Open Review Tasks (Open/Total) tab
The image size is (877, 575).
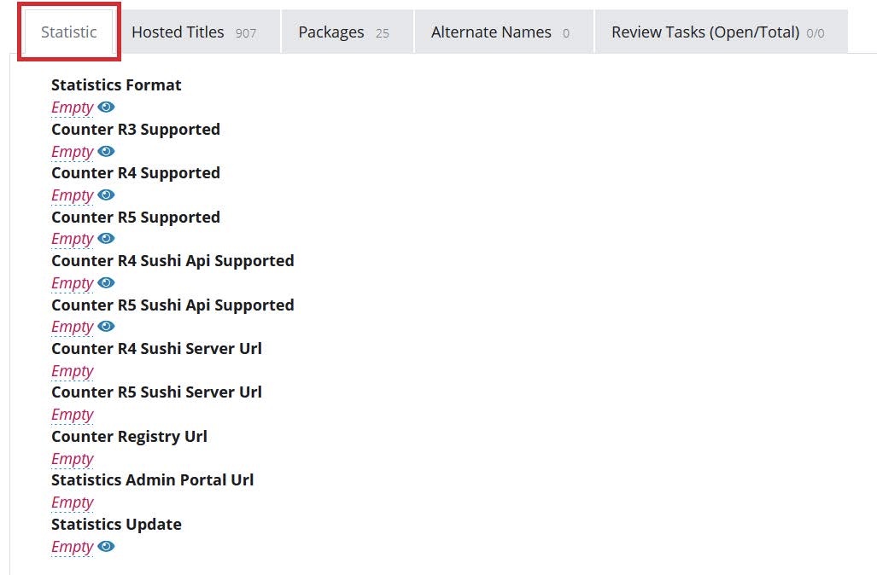tap(717, 32)
